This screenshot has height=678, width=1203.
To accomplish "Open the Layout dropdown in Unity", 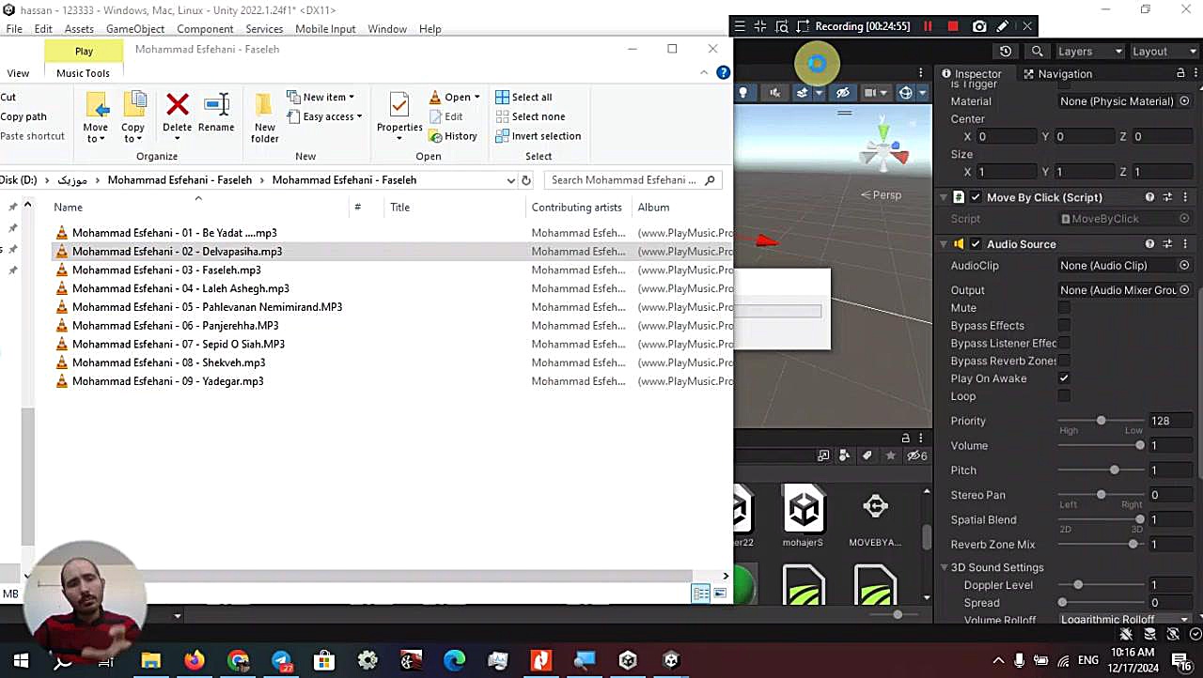I will (x=1163, y=51).
